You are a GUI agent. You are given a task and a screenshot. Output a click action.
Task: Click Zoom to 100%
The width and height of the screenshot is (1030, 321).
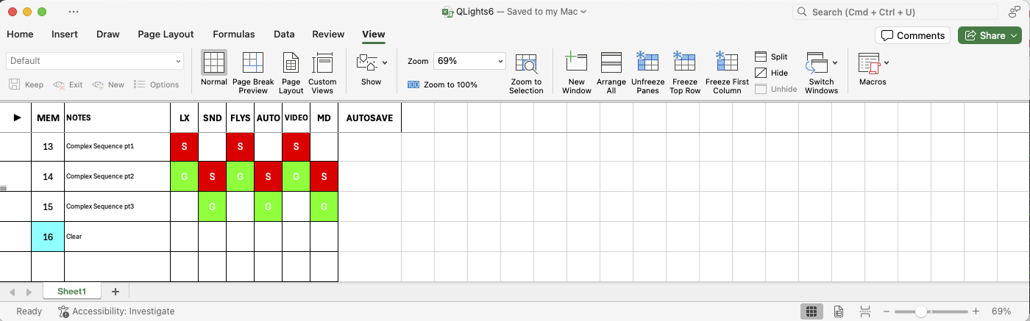click(442, 84)
